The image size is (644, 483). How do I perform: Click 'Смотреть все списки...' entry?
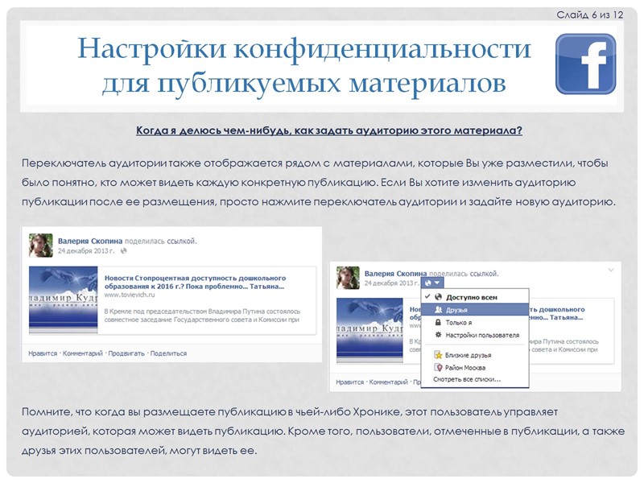click(x=467, y=379)
